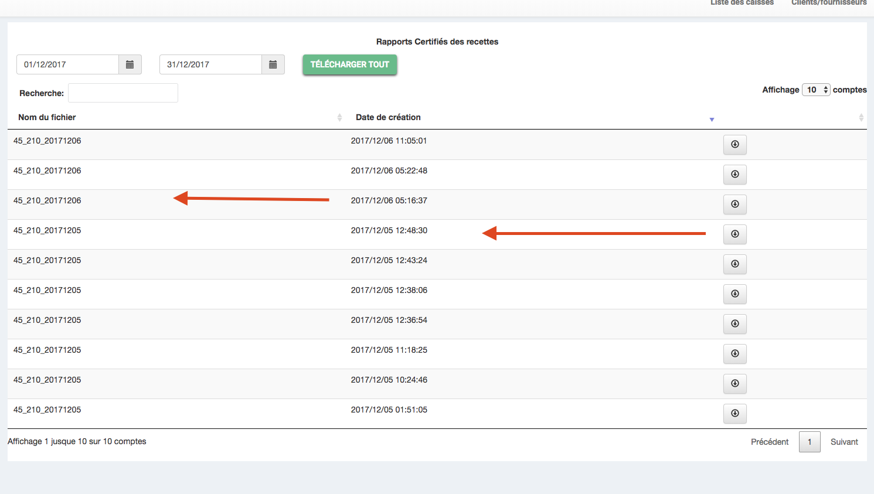Sort by Date de création column
874x494 pixels.
(x=388, y=117)
